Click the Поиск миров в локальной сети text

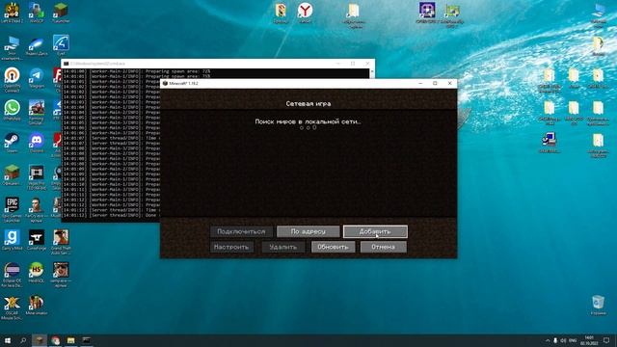[x=308, y=121]
